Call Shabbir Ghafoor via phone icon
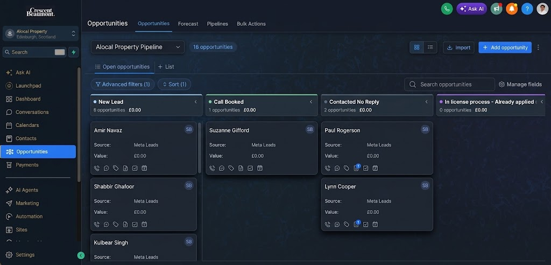Image resolution: width=551 pixels, height=265 pixels. (x=97, y=224)
